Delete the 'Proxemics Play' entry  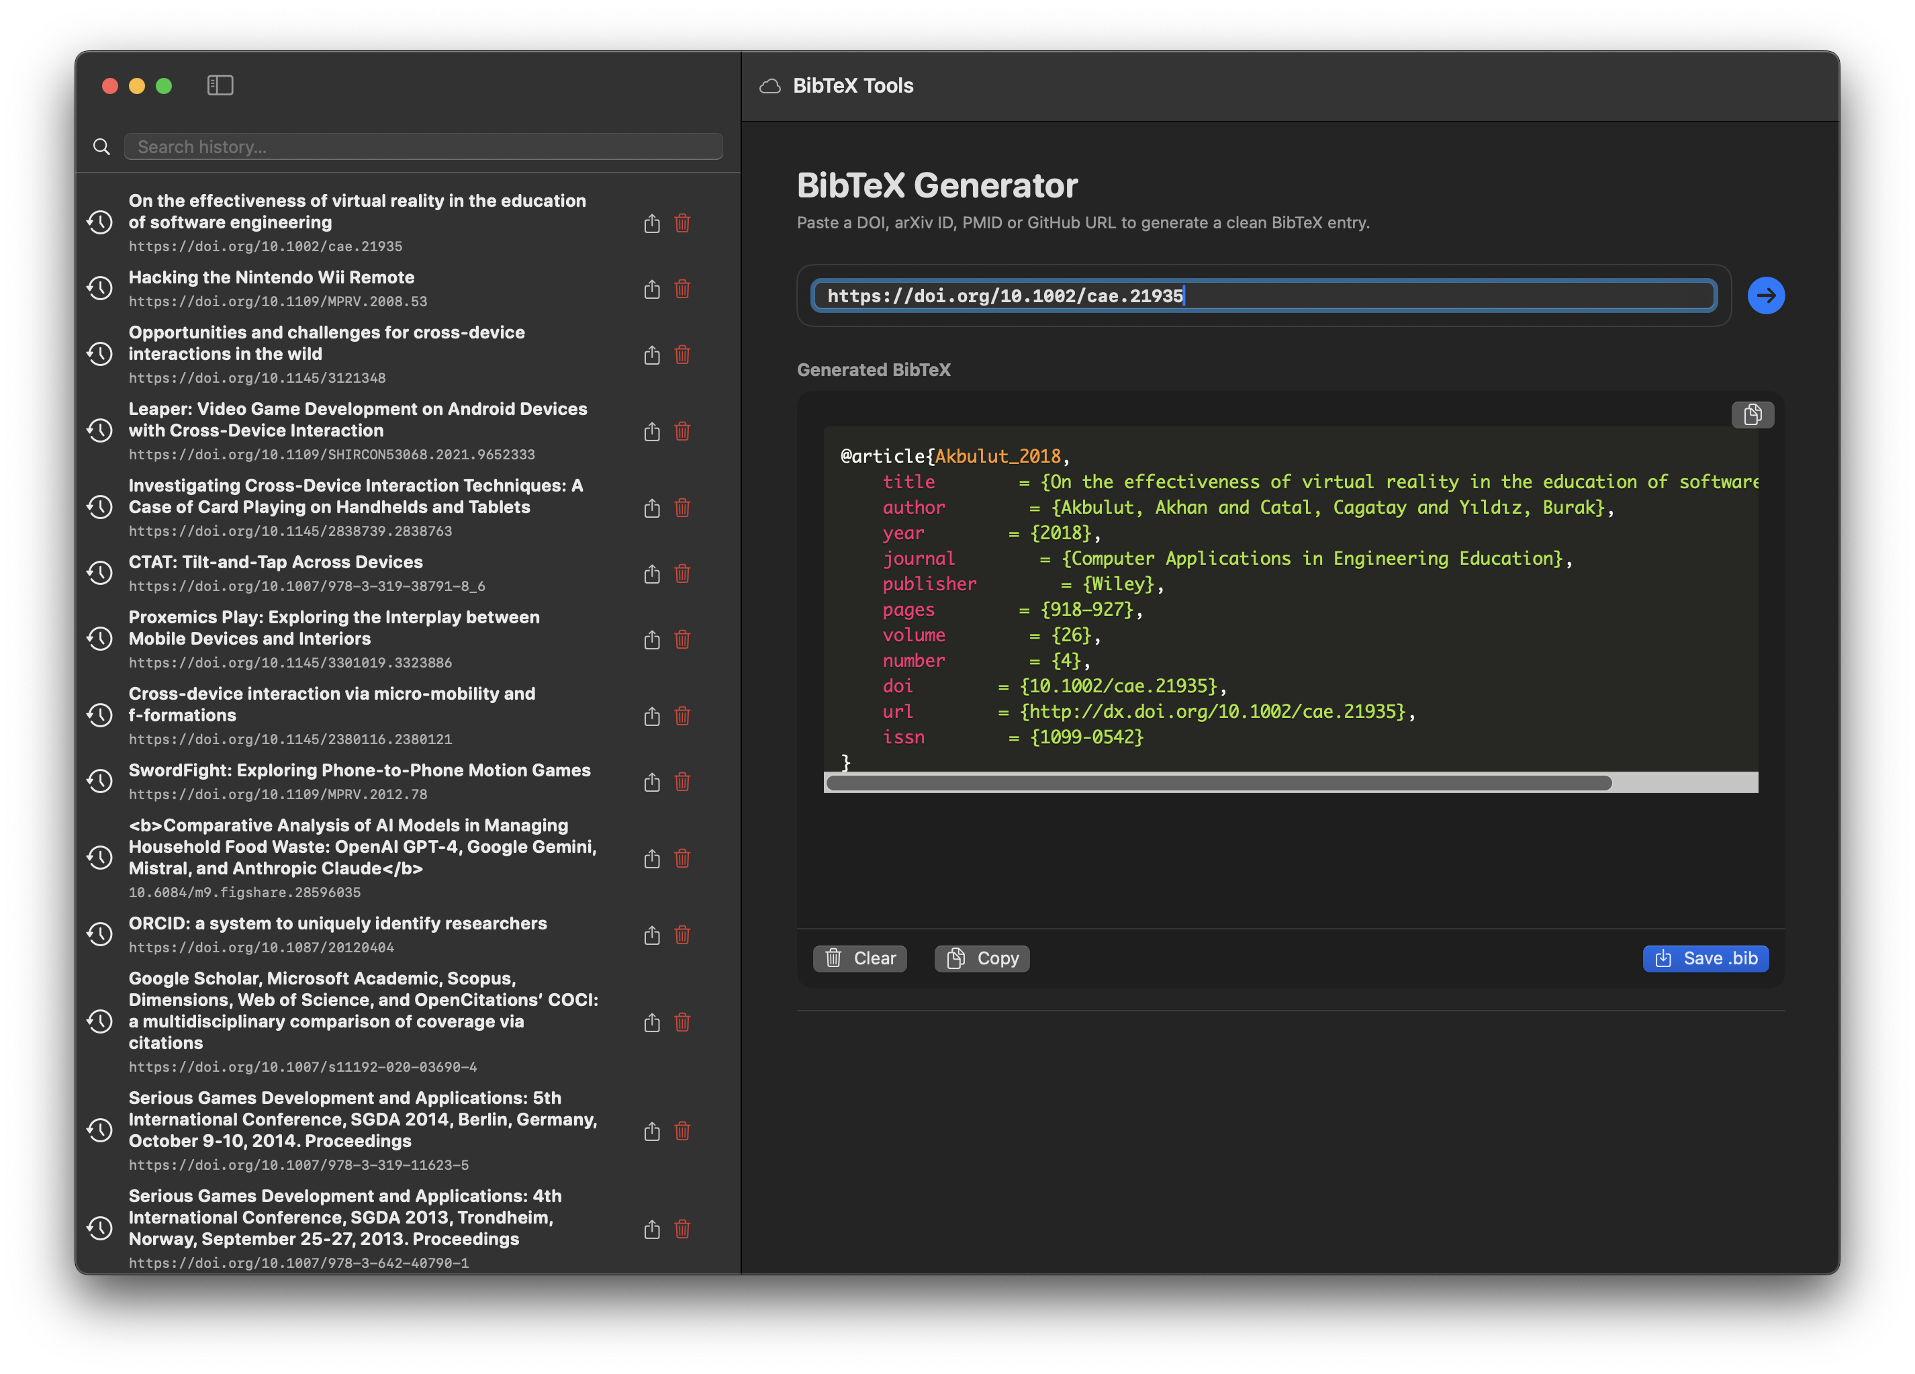682,639
